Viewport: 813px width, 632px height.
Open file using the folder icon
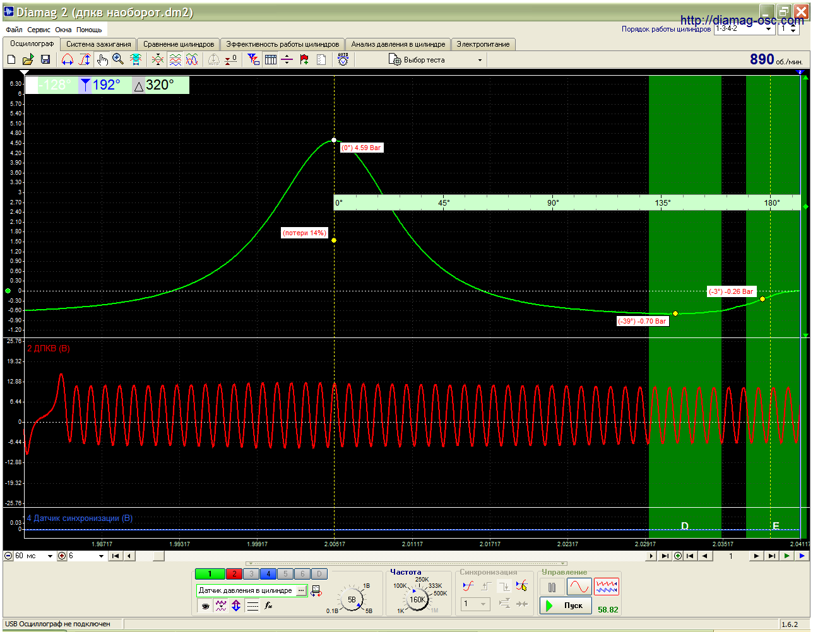(x=28, y=59)
